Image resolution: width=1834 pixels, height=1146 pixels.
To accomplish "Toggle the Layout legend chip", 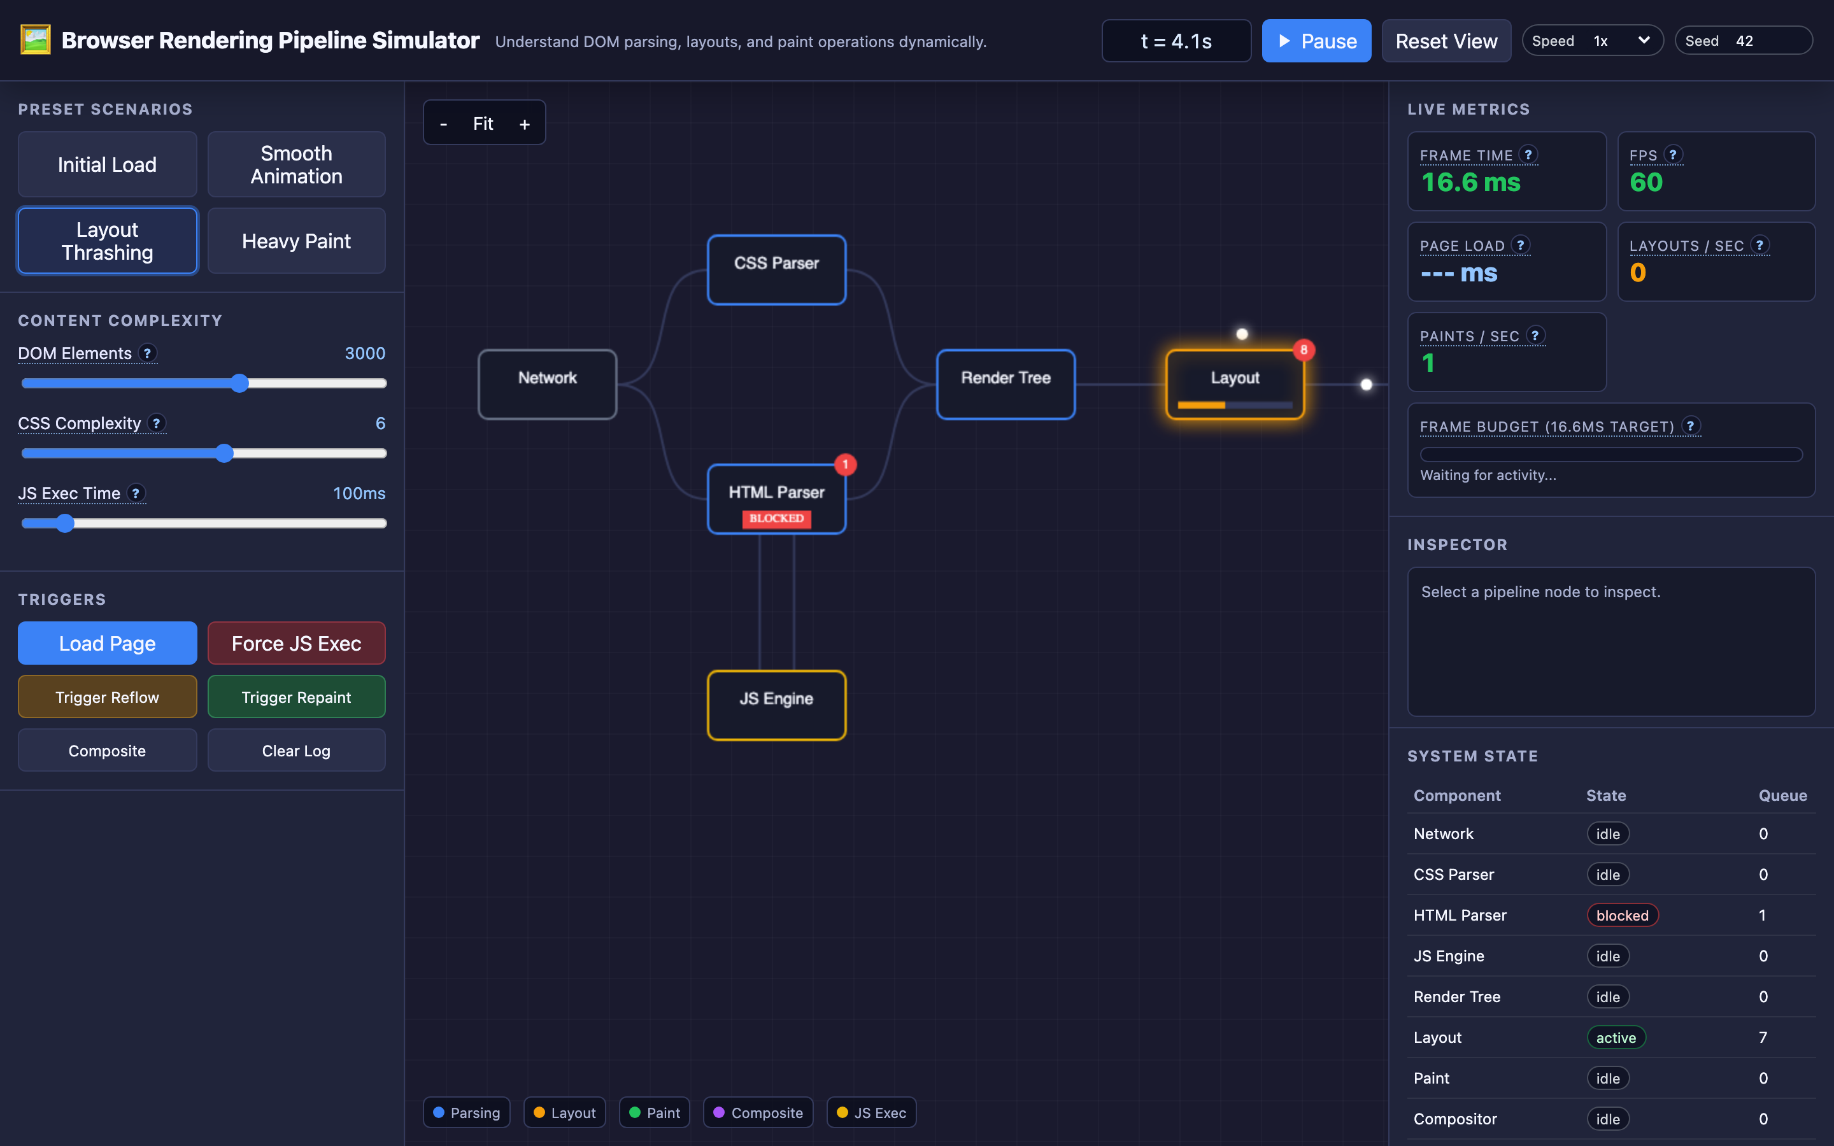I will [x=565, y=1113].
